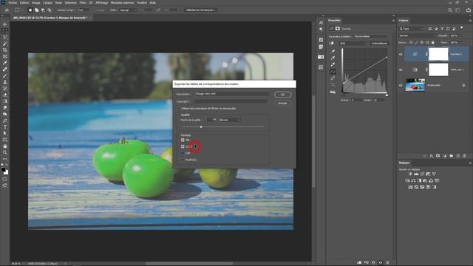Click the search icon at top right
This screenshot has width=473, height=266.
[450, 10]
